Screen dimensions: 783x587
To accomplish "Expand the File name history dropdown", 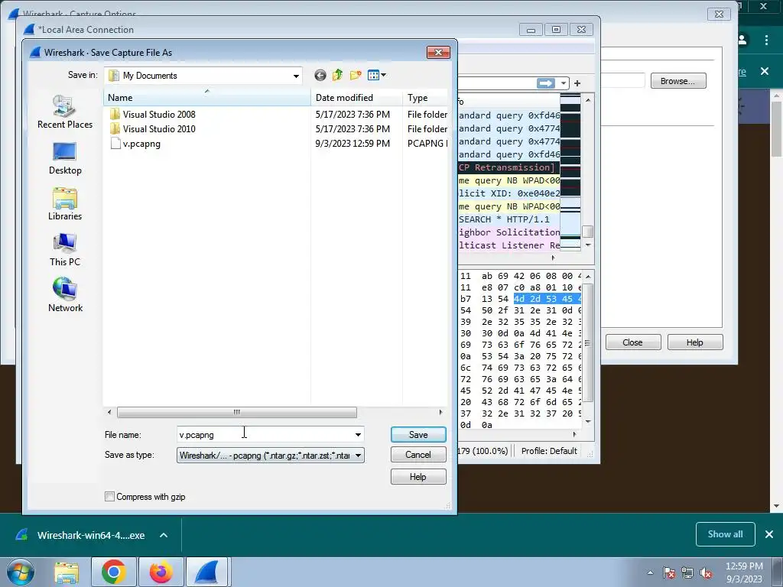I will click(358, 435).
